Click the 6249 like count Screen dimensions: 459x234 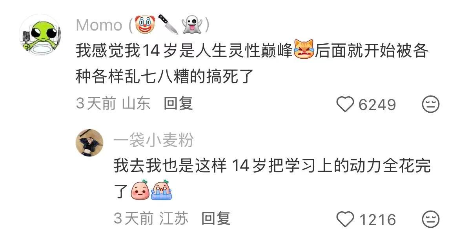click(377, 104)
